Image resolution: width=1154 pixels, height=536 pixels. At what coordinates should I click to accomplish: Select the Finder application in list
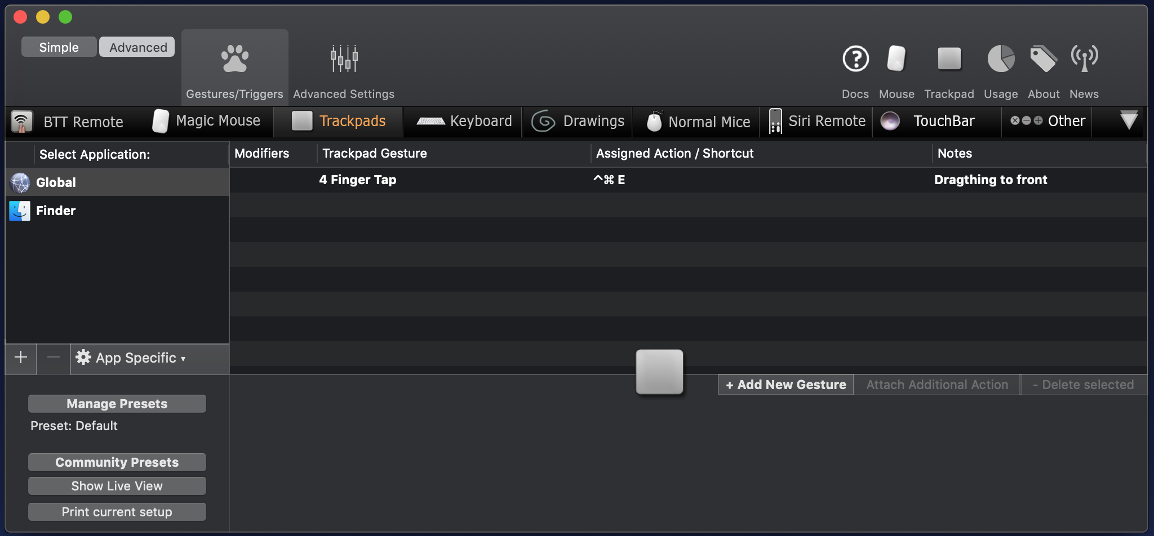[x=56, y=211]
